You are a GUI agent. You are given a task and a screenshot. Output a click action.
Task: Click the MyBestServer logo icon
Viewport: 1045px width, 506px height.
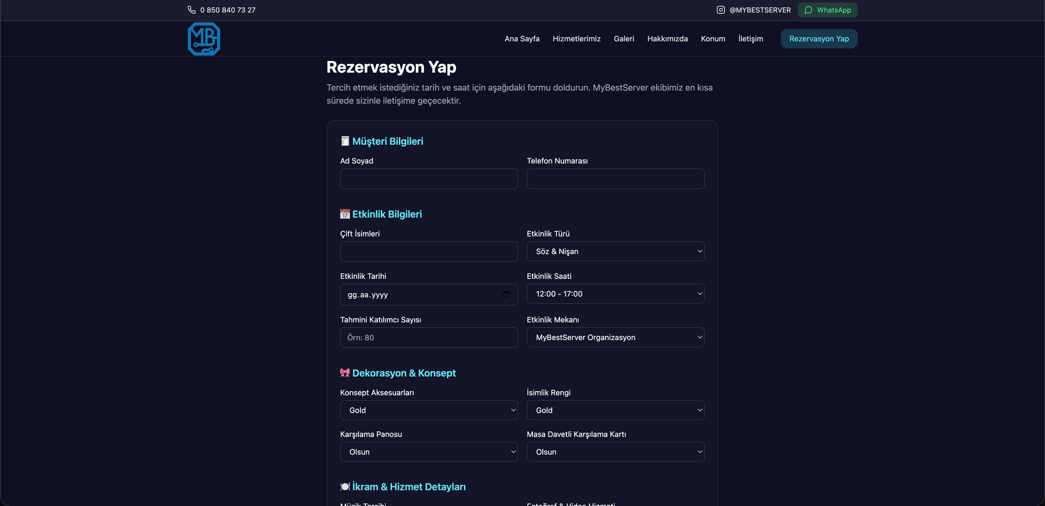204,39
